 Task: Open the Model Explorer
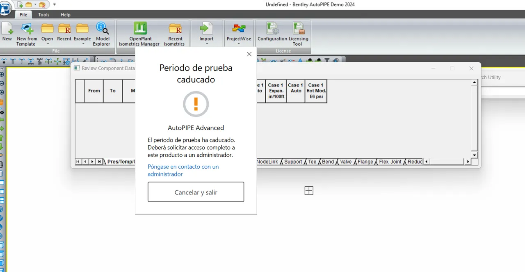click(103, 29)
